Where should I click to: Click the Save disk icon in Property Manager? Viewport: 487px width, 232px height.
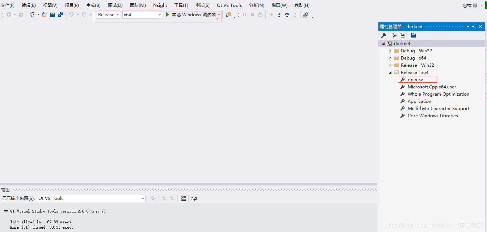point(413,35)
